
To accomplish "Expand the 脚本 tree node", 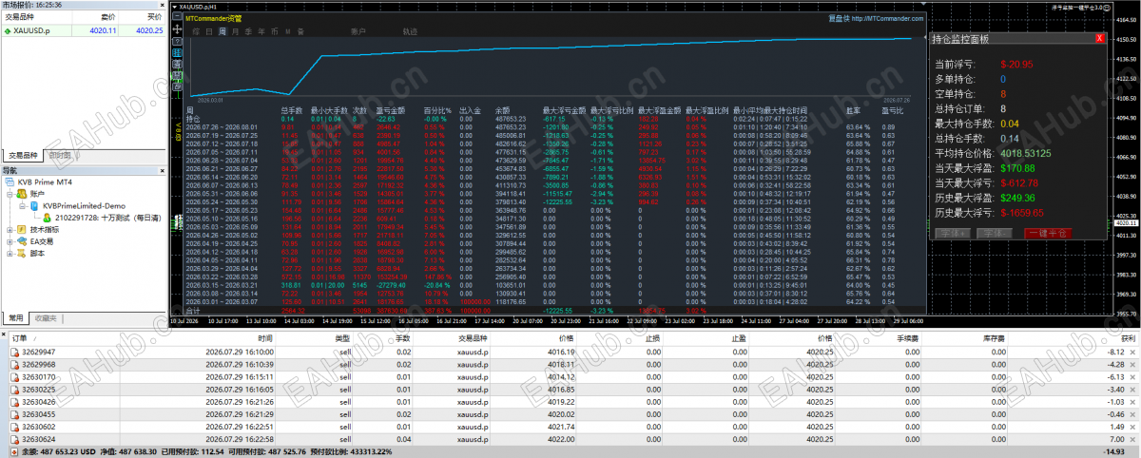I will pos(10,255).
